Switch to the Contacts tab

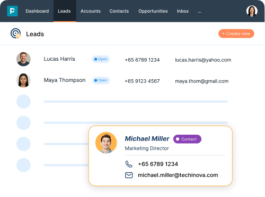[x=119, y=11]
